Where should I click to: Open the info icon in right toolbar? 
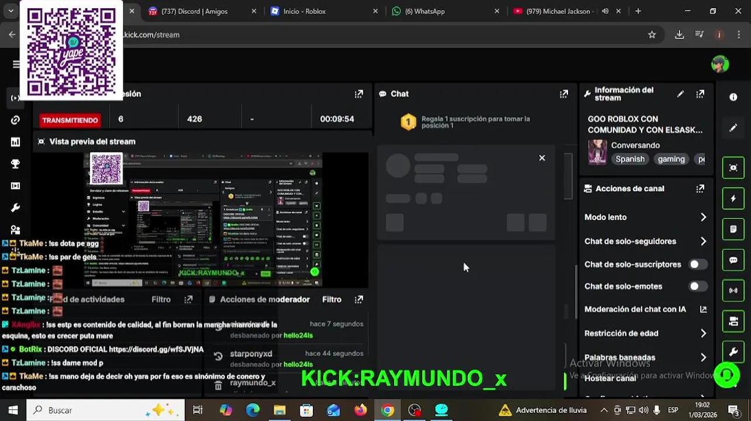(x=733, y=97)
